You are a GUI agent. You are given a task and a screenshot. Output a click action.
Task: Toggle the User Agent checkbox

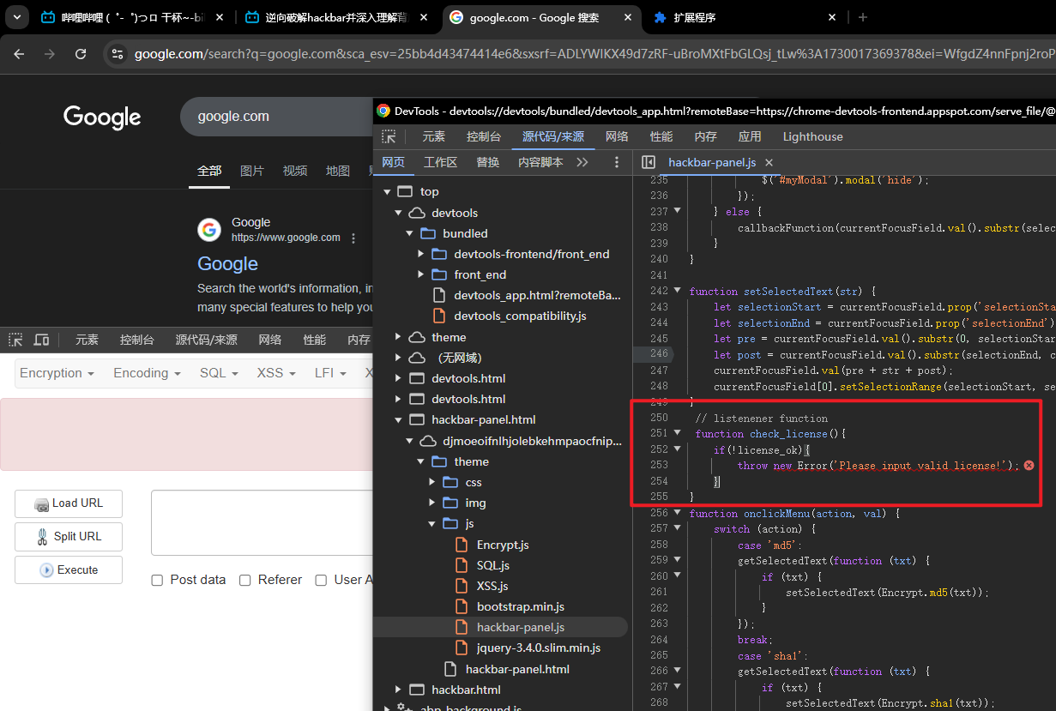[x=321, y=581]
